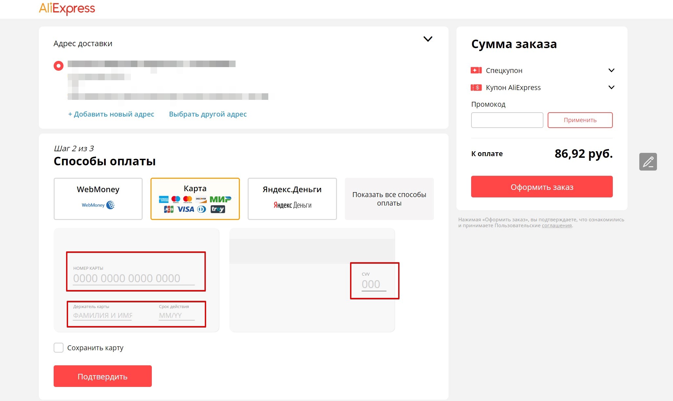Screen dimensions: 673x401
Task: Click the 86,92 руб. total amount
Action: tap(584, 154)
